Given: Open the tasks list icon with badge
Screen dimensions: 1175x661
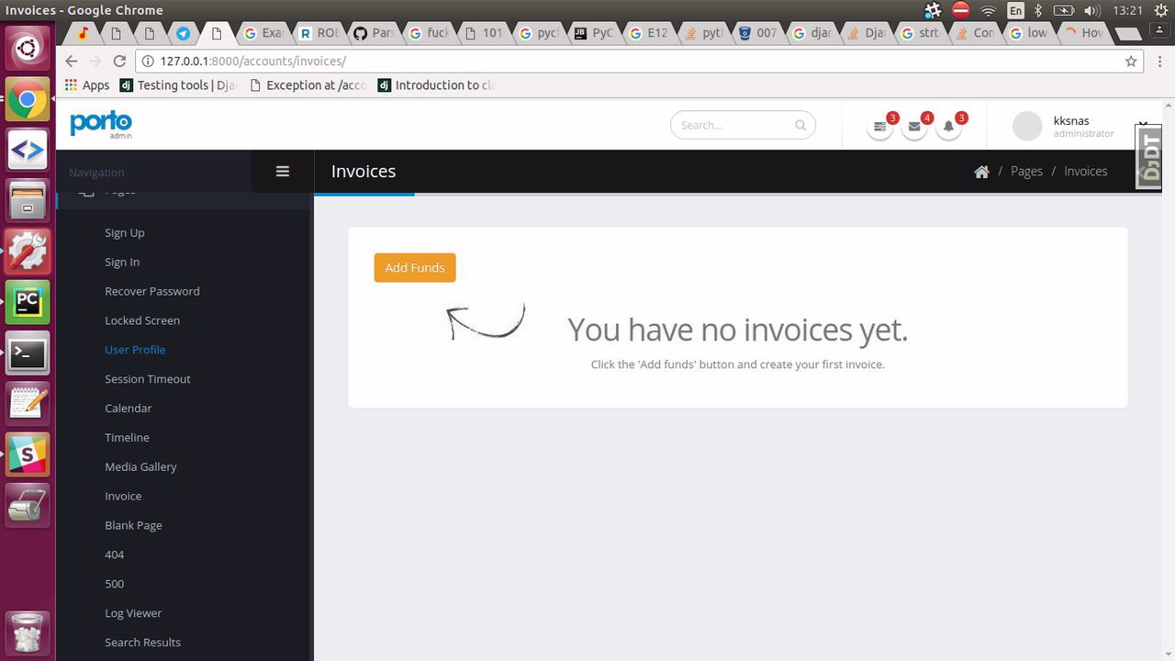Looking at the screenshot, I should [x=879, y=127].
